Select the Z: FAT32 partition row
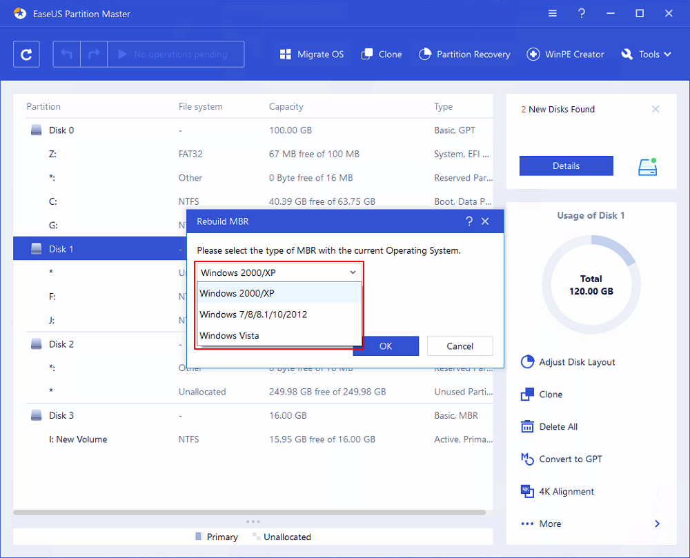Image resolution: width=690 pixels, height=558 pixels. pos(253,154)
